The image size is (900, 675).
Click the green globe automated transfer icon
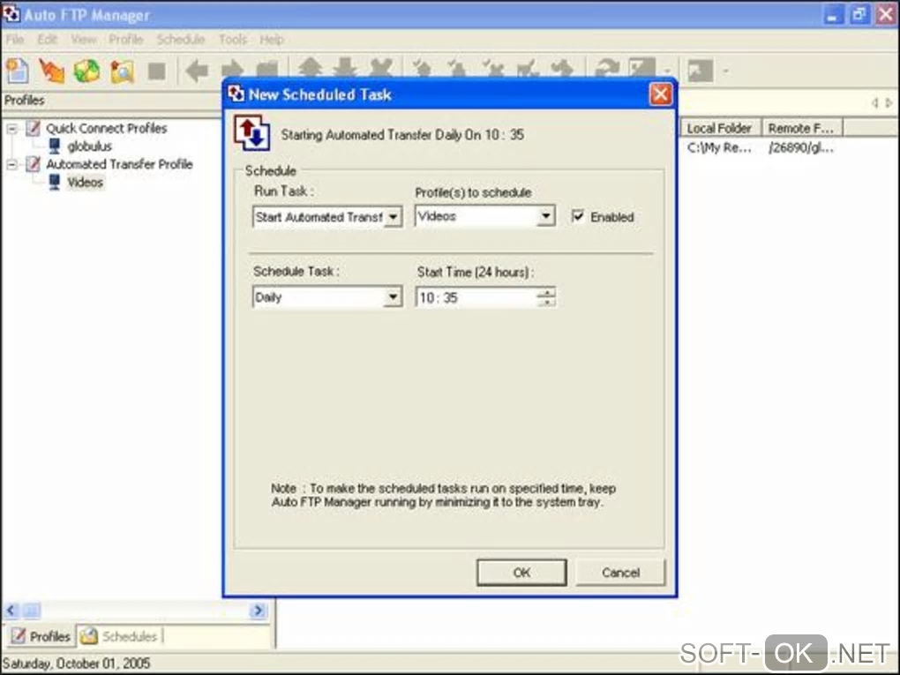point(86,71)
